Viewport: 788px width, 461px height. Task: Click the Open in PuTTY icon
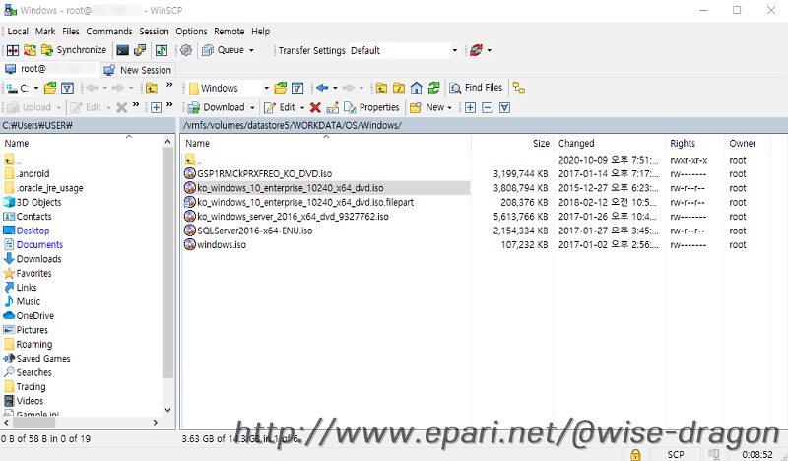pyautogui.click(x=140, y=50)
